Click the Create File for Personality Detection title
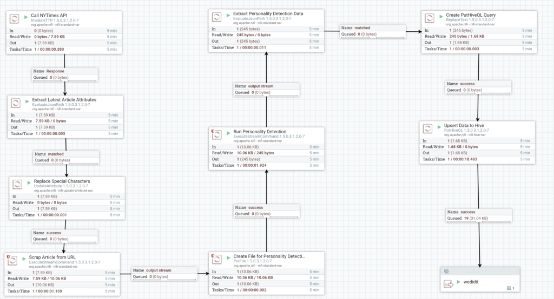Screen dimensions: 554x299 click(x=269, y=256)
